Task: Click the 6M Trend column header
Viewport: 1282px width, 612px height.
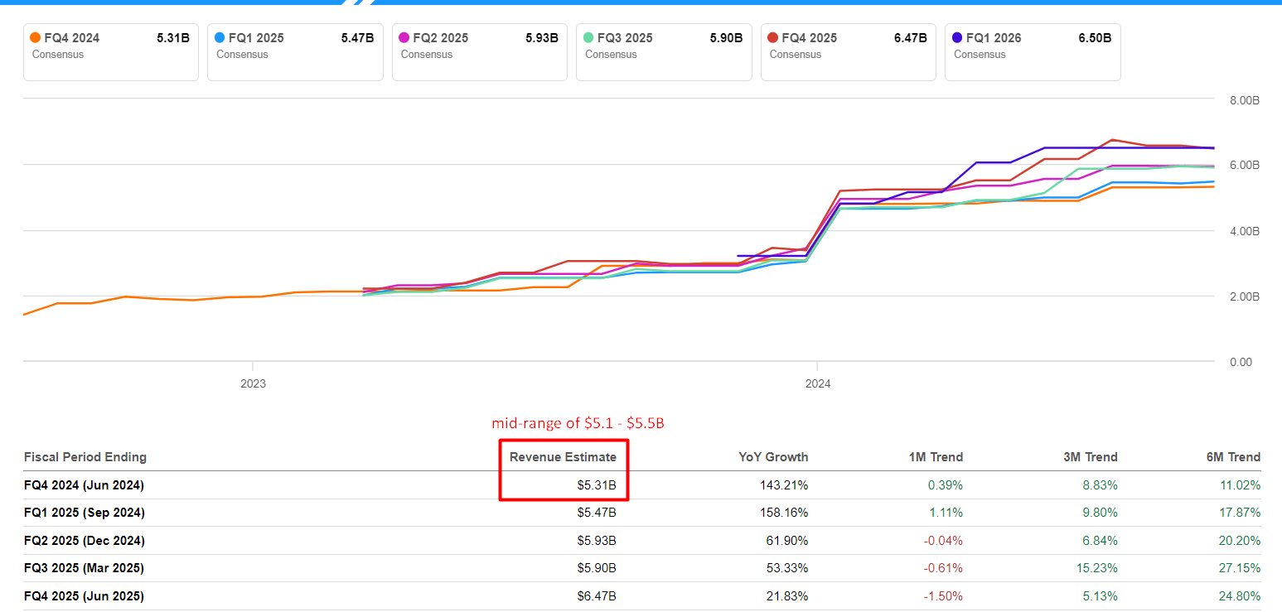Action: point(1231,457)
